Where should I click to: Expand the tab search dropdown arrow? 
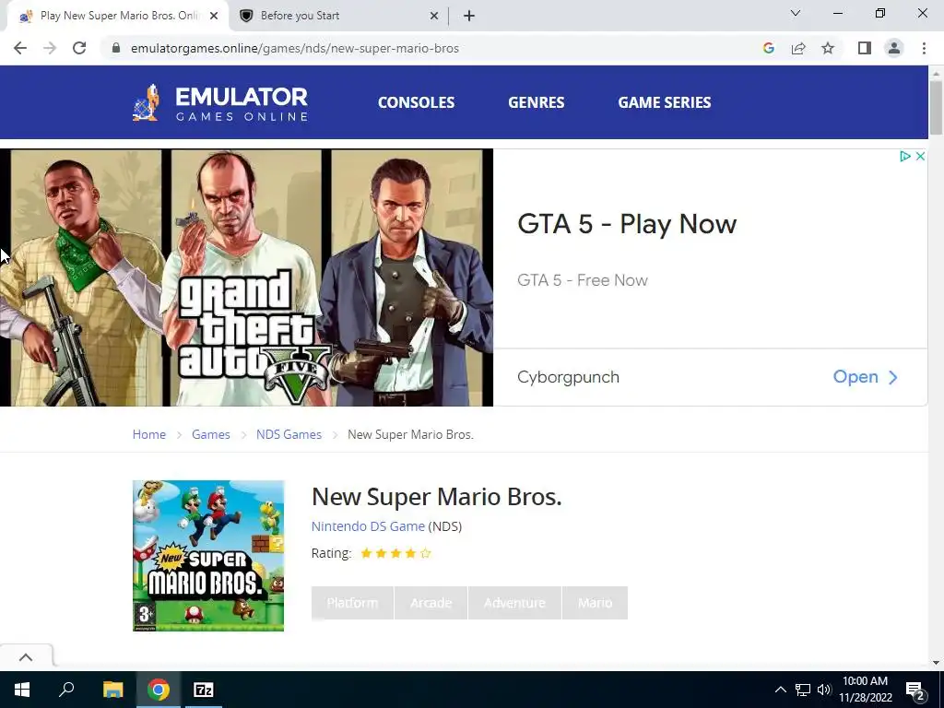pyautogui.click(x=796, y=13)
